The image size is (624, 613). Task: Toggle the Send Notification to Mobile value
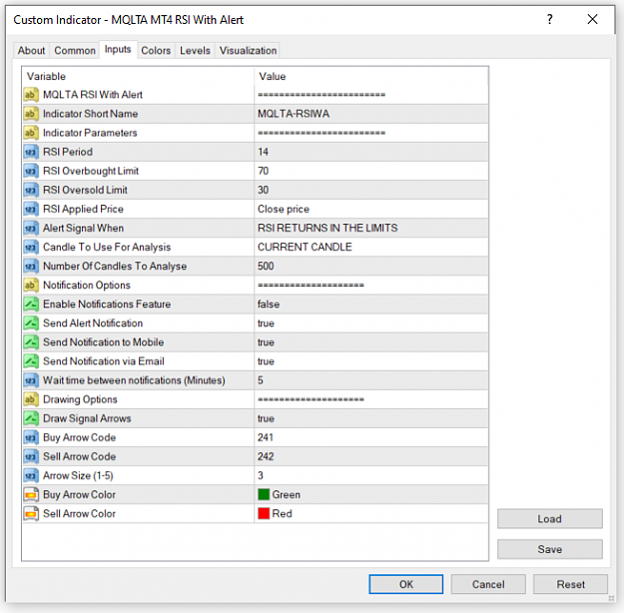(370, 342)
